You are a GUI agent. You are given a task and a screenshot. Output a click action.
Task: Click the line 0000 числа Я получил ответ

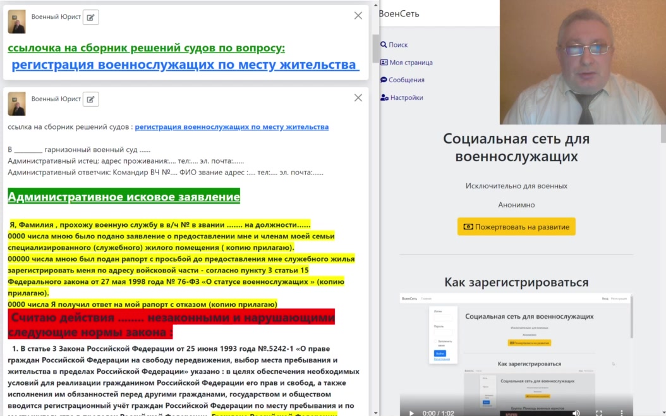142,304
